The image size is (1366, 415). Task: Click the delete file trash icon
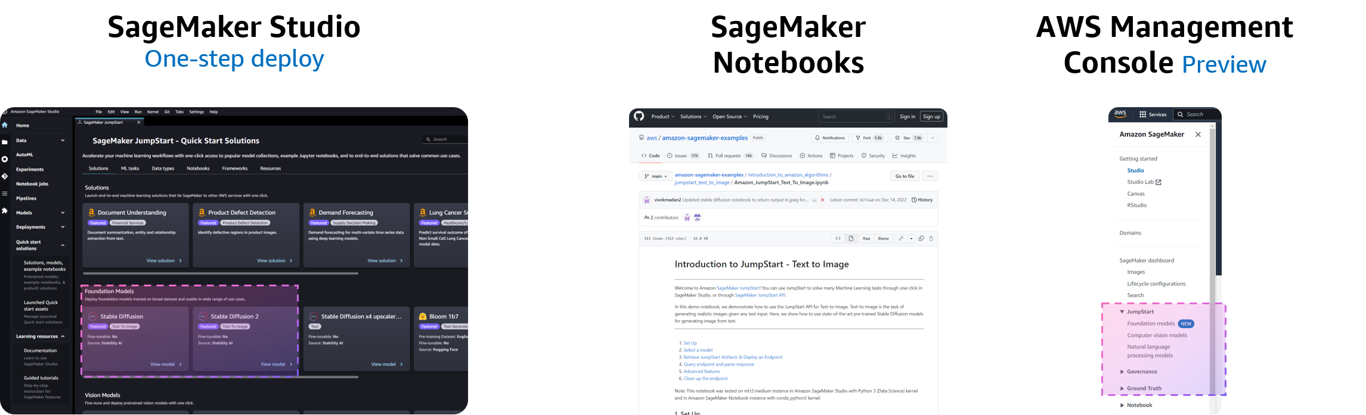click(931, 239)
